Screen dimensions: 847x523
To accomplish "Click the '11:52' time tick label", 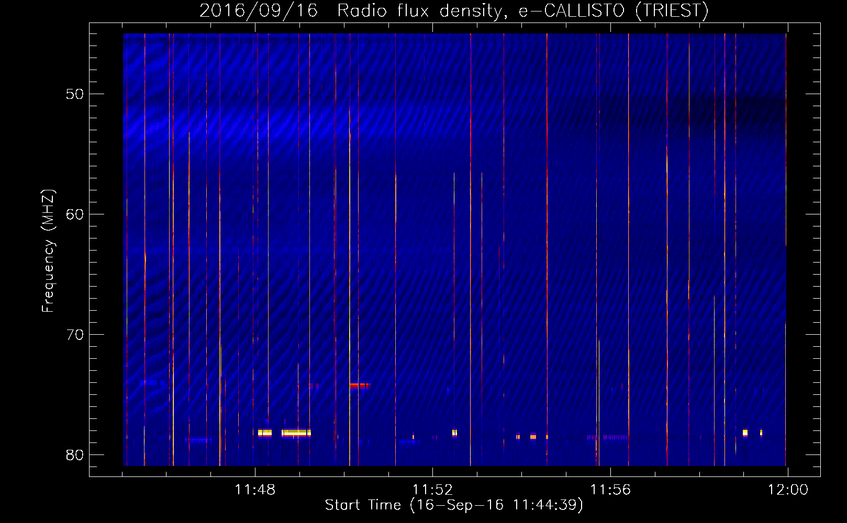I will [432, 490].
